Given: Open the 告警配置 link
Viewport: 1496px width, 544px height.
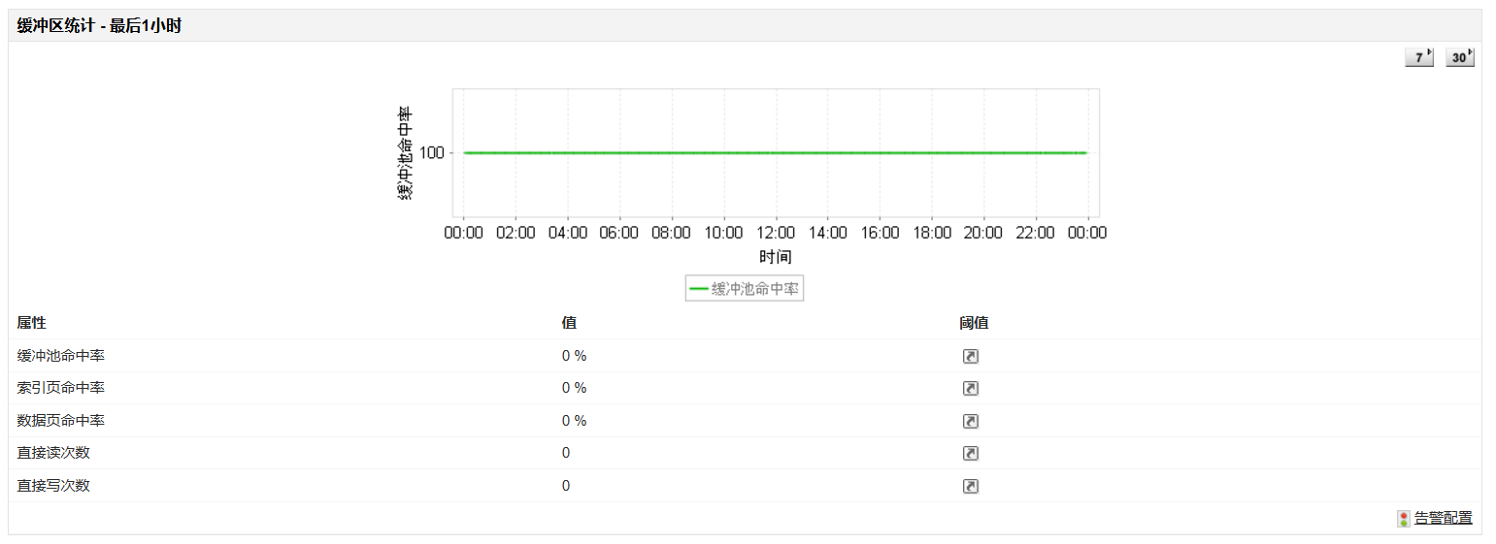Looking at the screenshot, I should (x=1443, y=519).
